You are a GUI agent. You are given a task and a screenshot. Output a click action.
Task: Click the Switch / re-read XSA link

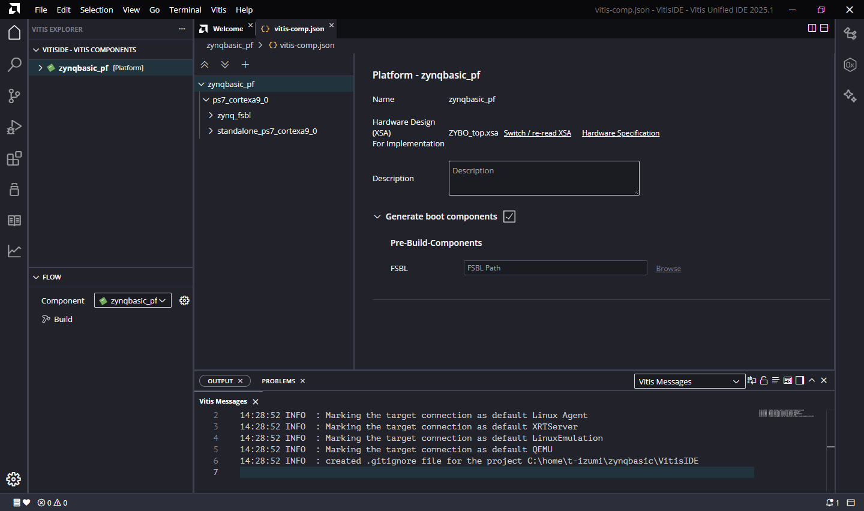click(x=537, y=133)
